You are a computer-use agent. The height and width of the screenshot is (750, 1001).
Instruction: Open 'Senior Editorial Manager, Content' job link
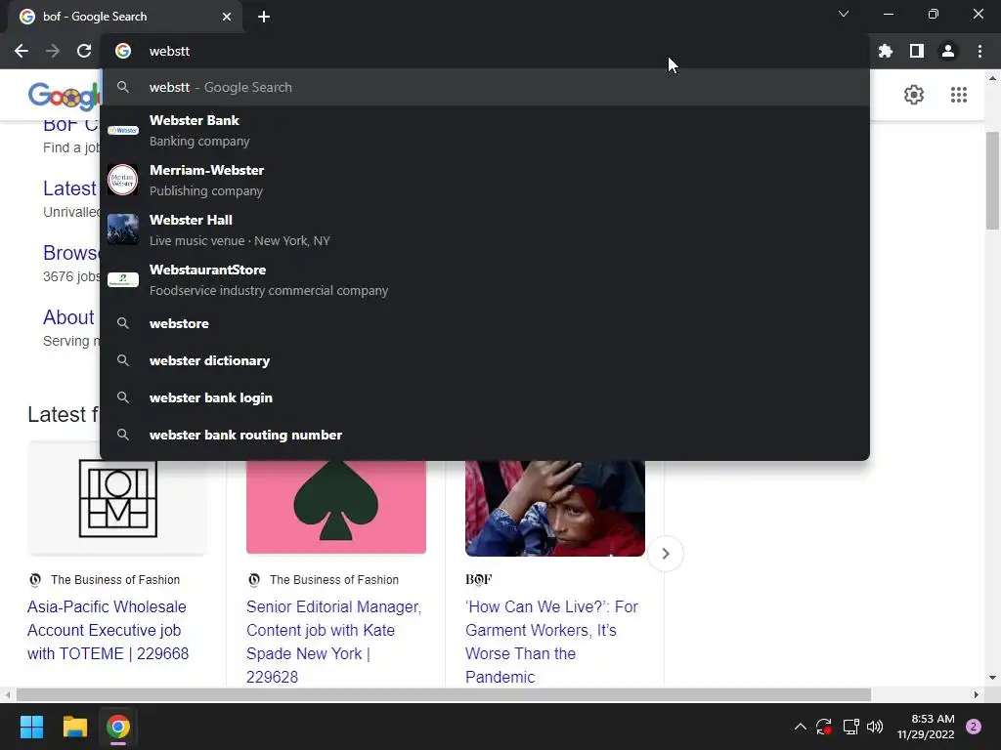[334, 642]
